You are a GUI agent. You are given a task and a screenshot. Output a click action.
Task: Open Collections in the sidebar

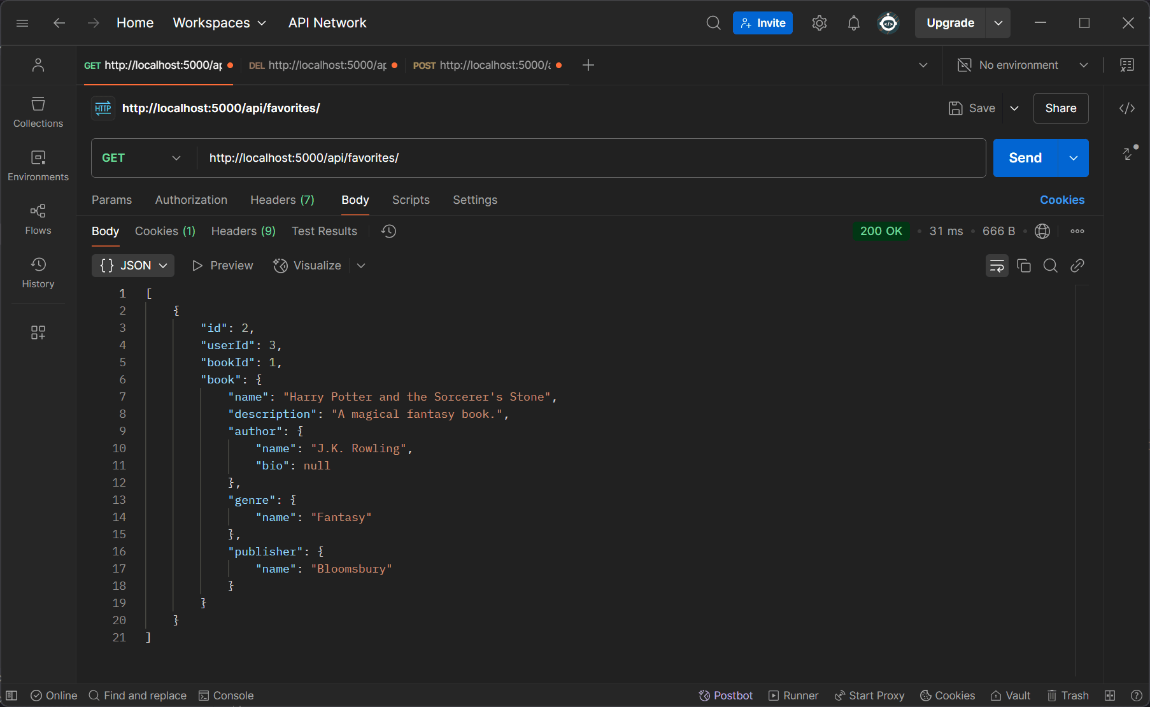coord(38,112)
